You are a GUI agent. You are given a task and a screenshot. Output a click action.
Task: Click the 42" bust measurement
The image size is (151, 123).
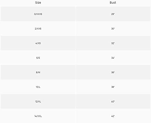point(113,116)
